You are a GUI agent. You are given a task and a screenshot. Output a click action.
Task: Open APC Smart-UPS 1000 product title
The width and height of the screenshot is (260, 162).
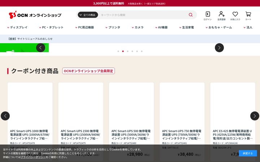(30, 135)
